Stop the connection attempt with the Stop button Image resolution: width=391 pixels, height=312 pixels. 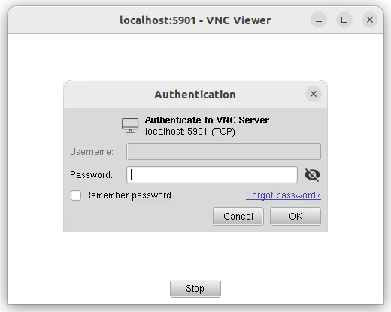[195, 289]
